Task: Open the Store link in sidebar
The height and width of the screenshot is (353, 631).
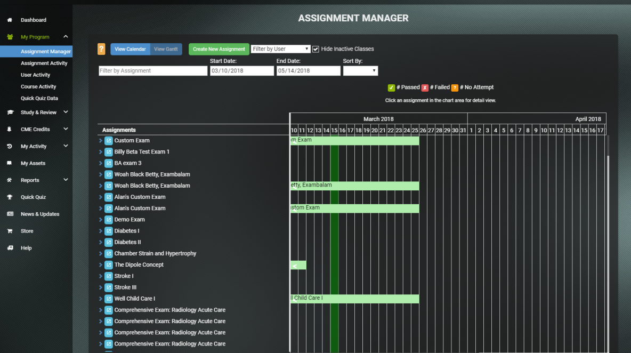Action: (27, 231)
